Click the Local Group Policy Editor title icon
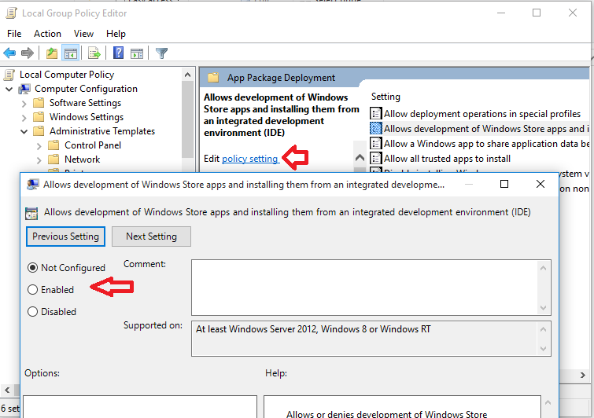 click(x=11, y=13)
